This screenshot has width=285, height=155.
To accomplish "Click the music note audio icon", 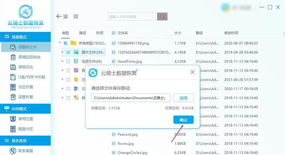I will [x=76, y=70].
